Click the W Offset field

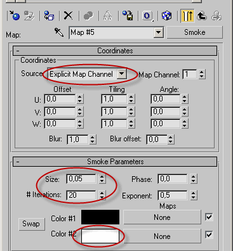(x=60, y=124)
